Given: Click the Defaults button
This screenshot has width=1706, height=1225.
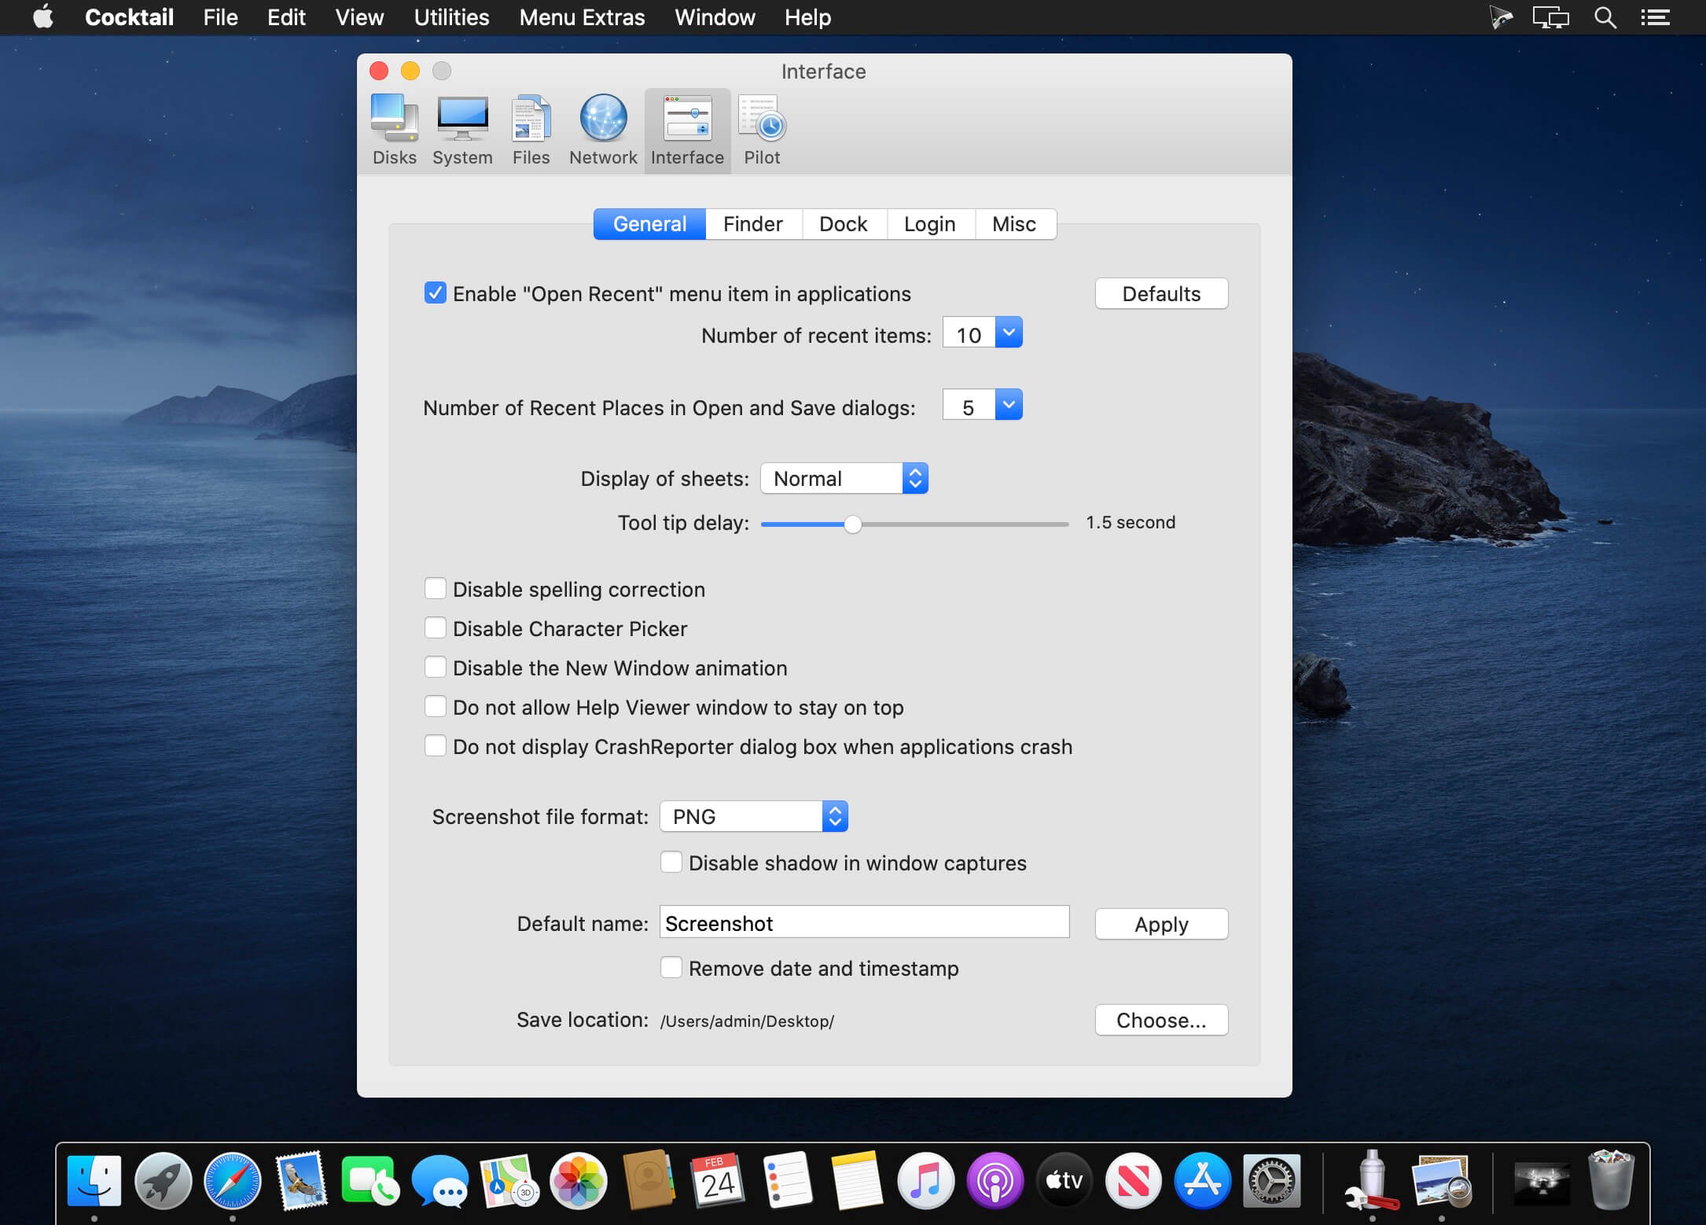Looking at the screenshot, I should coord(1160,293).
